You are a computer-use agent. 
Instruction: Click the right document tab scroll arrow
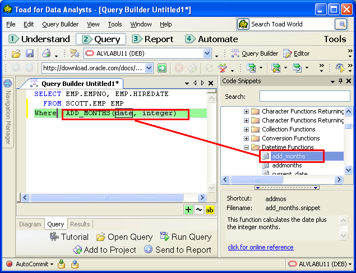202,83
